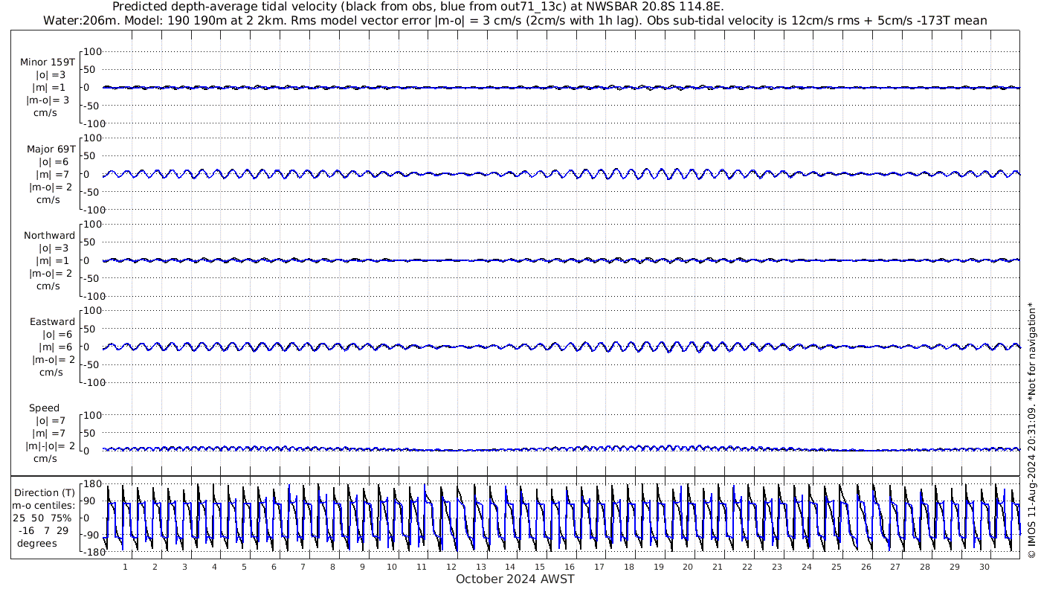Click day 5 on the date axis
Image resolution: width=1041 pixels, height=595 pixels.
244,567
